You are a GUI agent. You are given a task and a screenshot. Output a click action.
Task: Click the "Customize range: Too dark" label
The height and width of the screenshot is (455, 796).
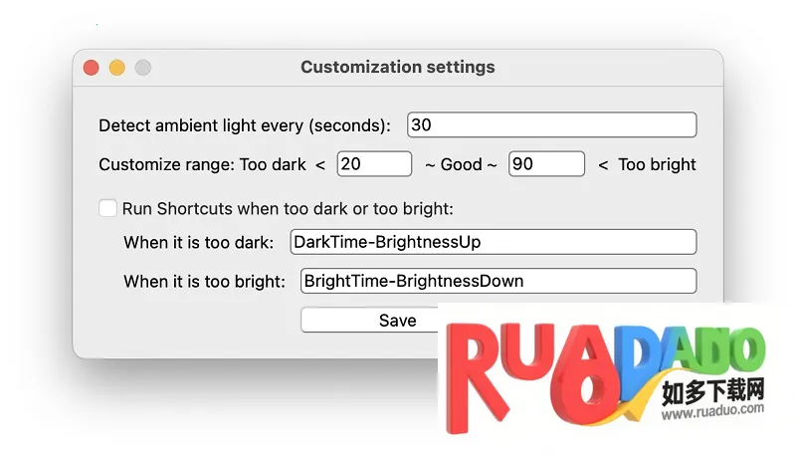click(202, 165)
